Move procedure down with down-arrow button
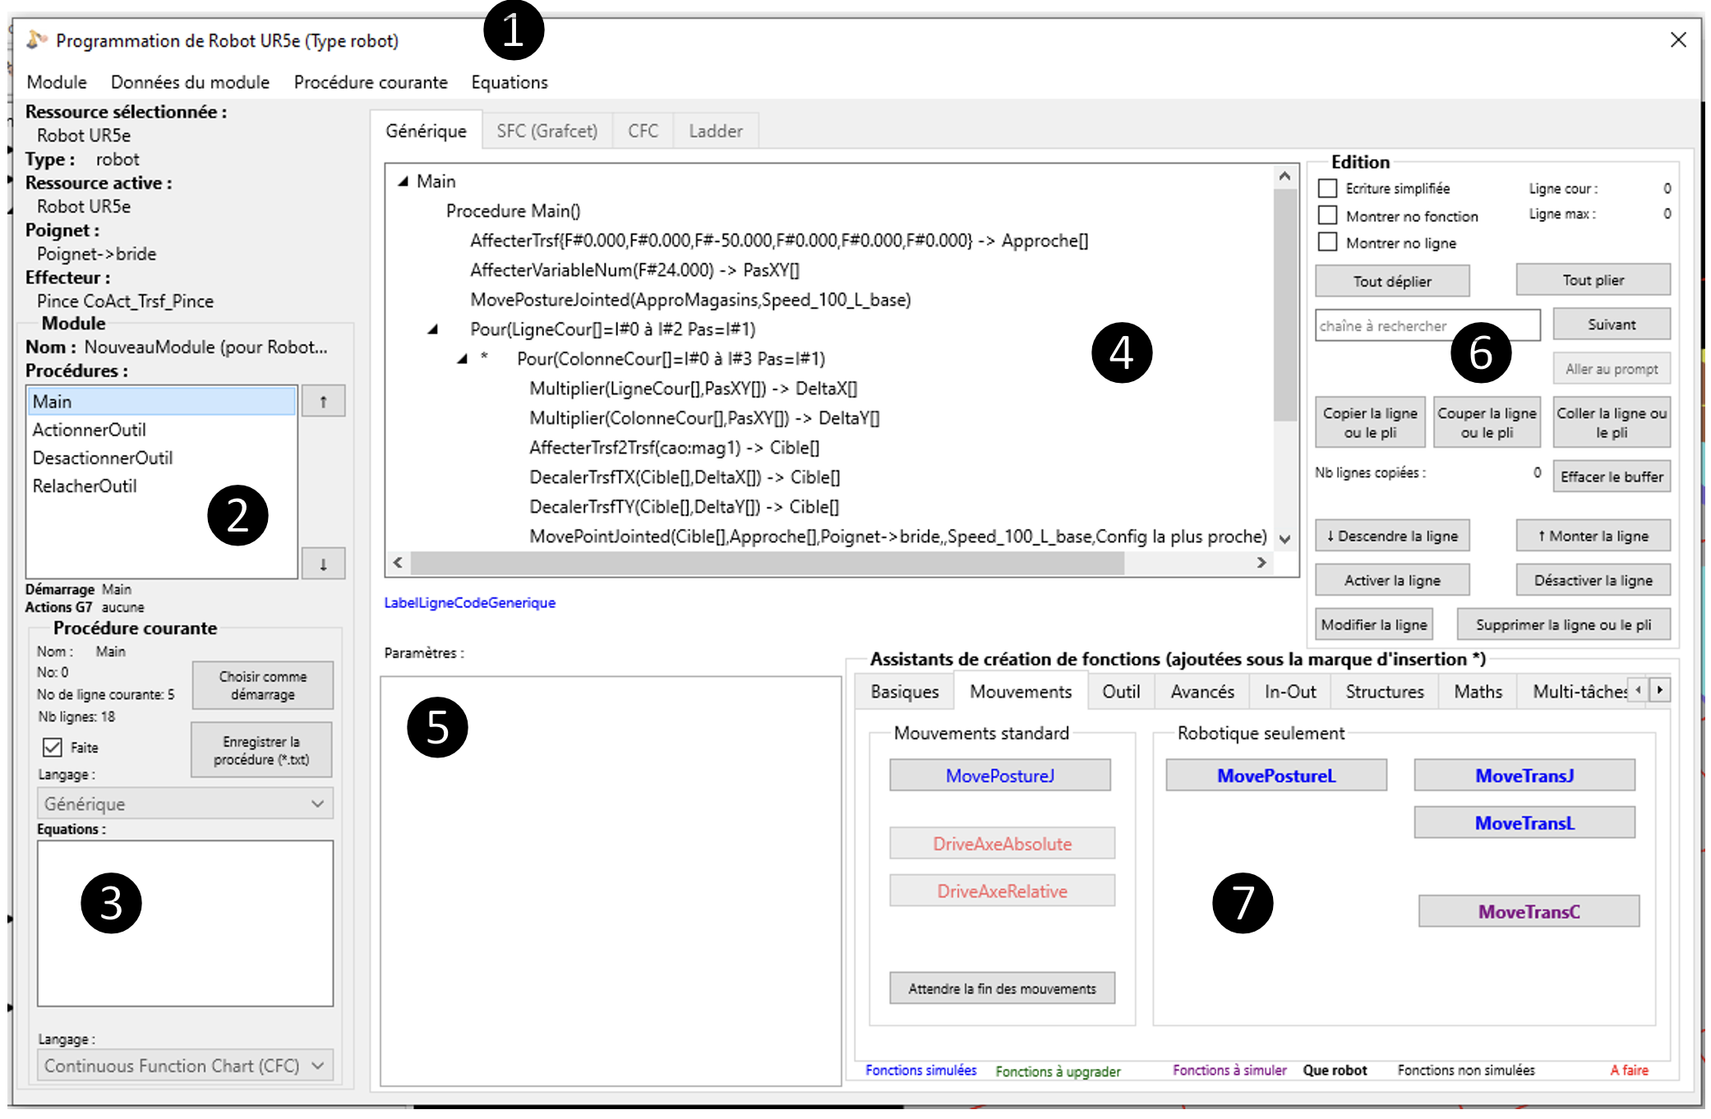This screenshot has height=1119, width=1711. pos(323,564)
